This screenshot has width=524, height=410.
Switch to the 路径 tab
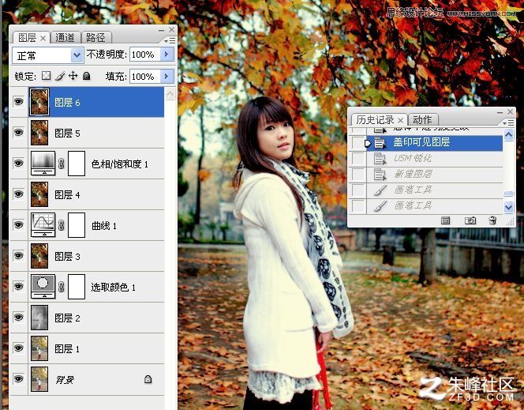click(x=95, y=37)
